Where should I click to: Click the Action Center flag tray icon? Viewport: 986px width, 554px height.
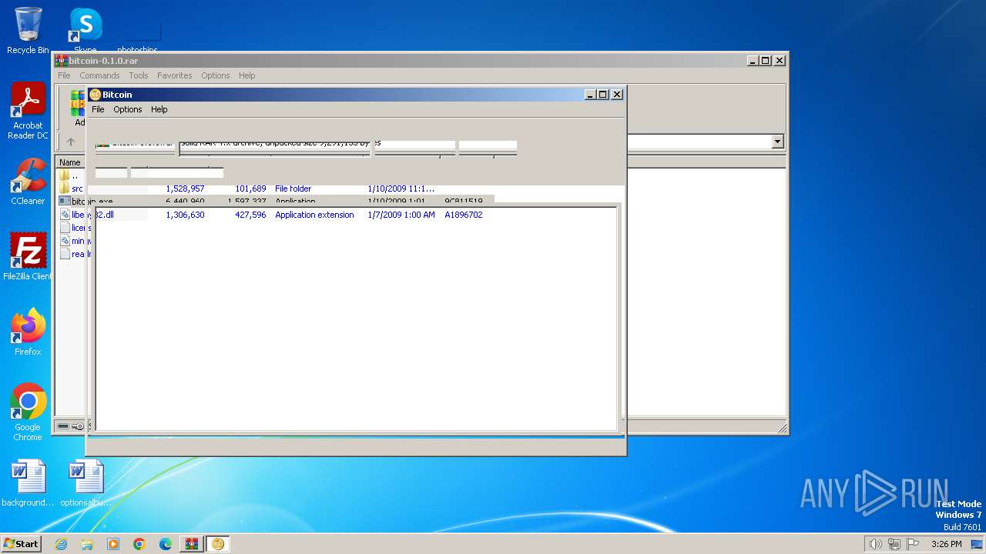click(914, 544)
